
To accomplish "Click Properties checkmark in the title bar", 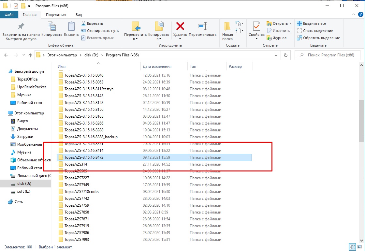I will click(x=16, y=6).
